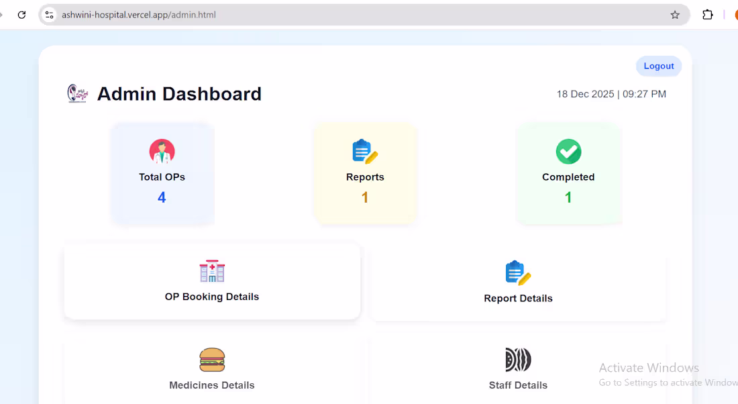
Task: Click the Staff Details fingerprint icon
Action: 518,360
